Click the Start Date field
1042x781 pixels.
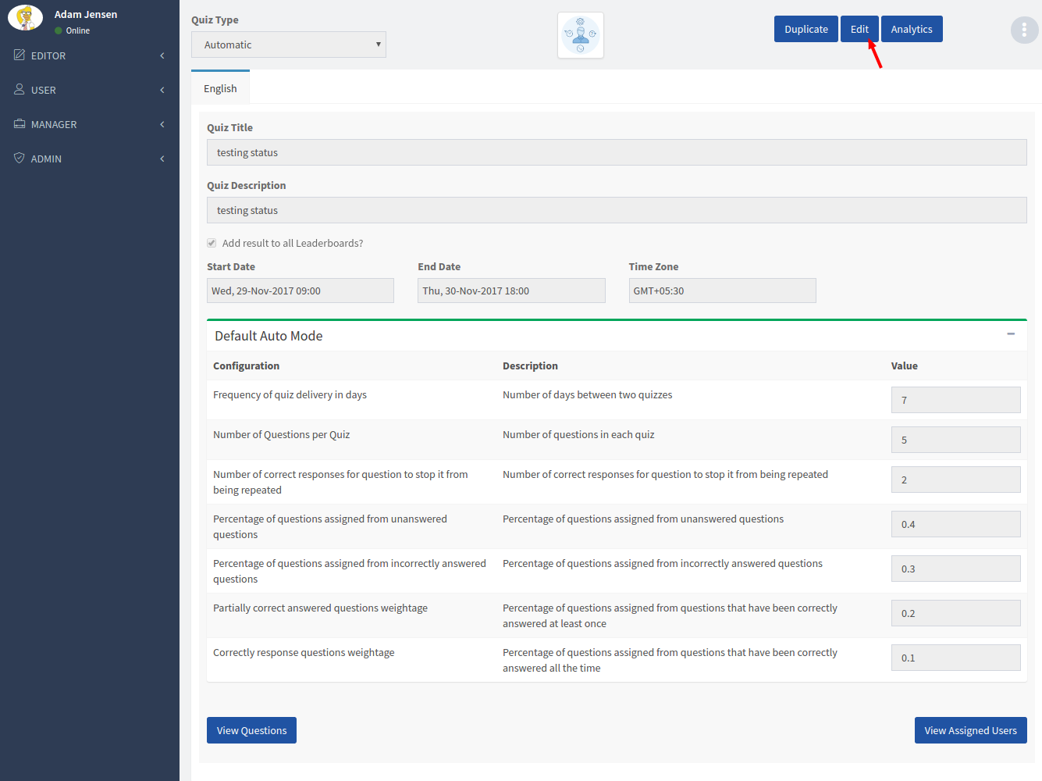[x=300, y=291]
